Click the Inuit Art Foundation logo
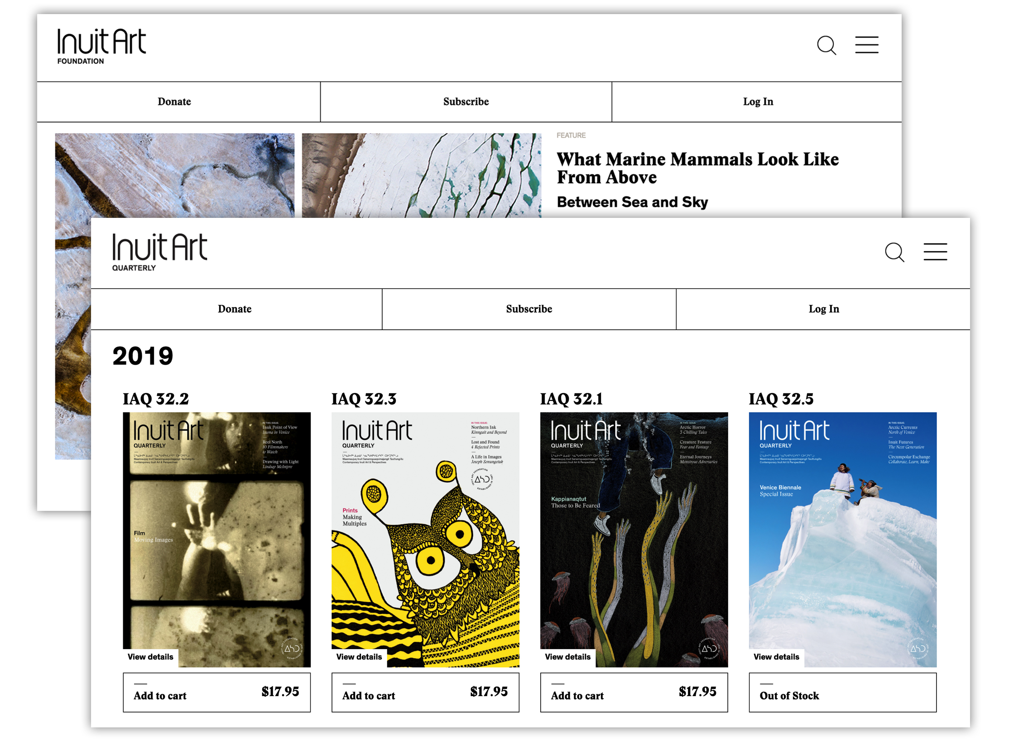 [x=101, y=46]
